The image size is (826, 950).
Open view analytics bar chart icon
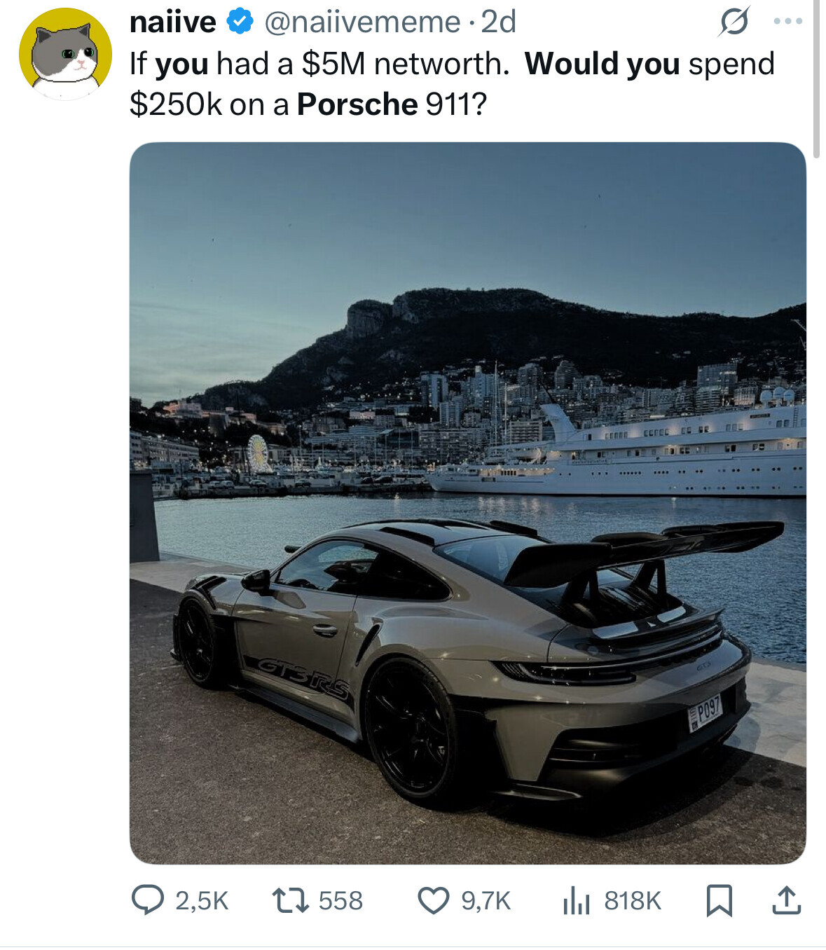pyautogui.click(x=577, y=901)
